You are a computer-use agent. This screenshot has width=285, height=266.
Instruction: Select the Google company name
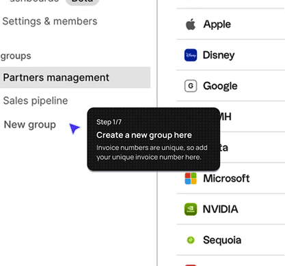[x=220, y=86]
